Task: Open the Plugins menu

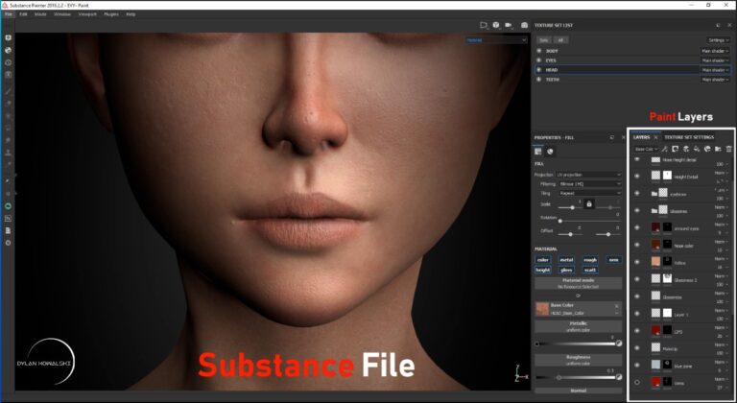Action: coord(111,14)
